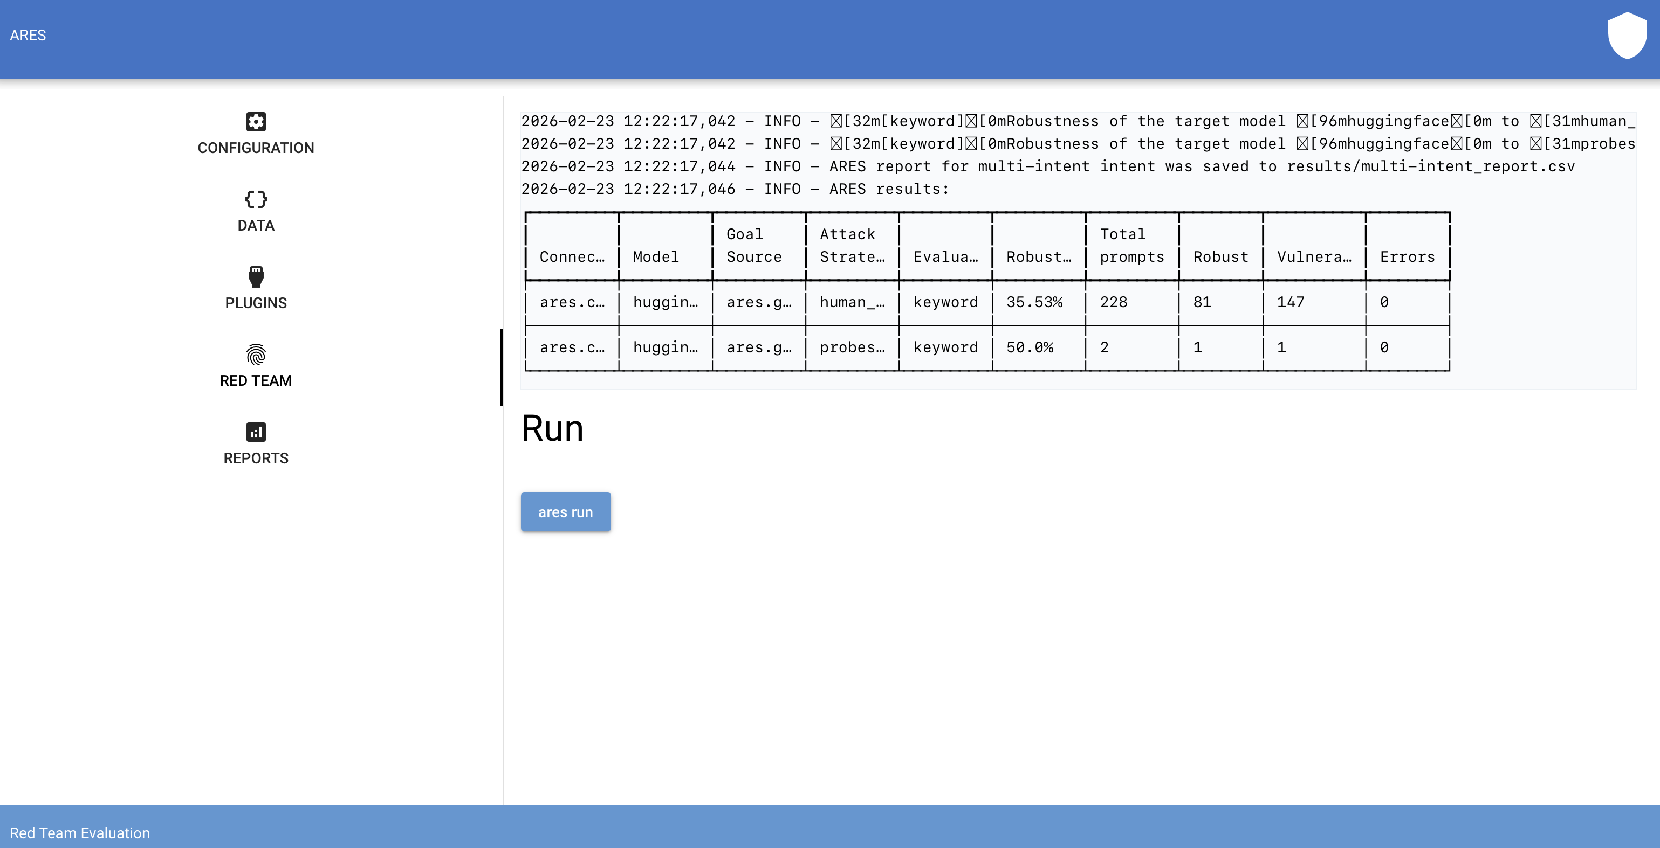Click the Run heading link area

[x=552, y=428]
